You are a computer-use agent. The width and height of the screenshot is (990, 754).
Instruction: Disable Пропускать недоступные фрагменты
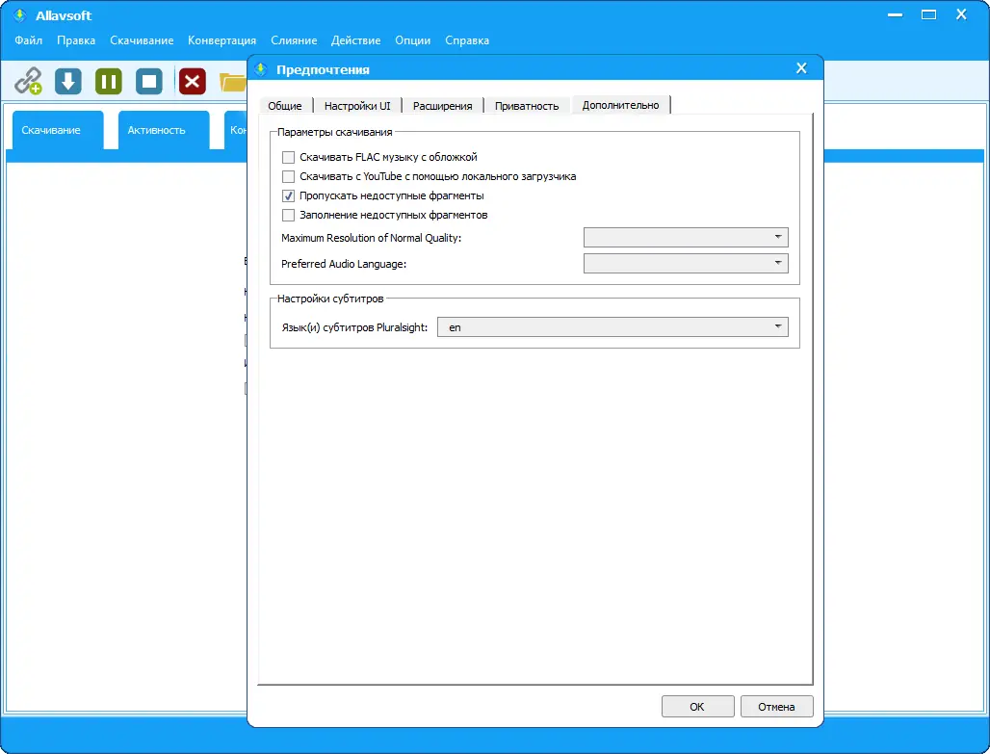tap(288, 195)
